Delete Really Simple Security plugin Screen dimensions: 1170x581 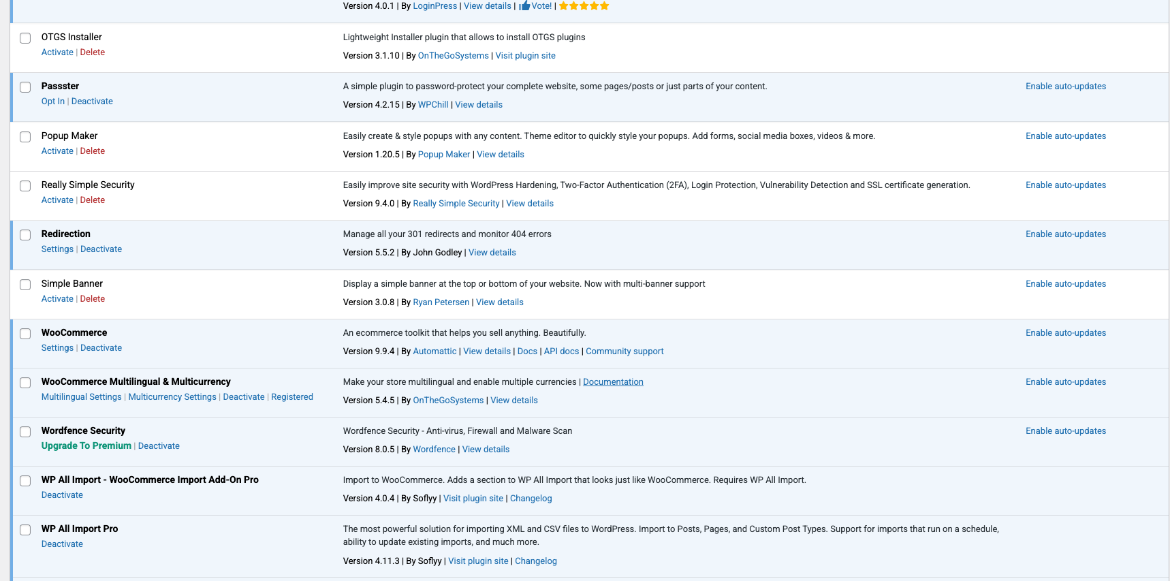click(93, 200)
